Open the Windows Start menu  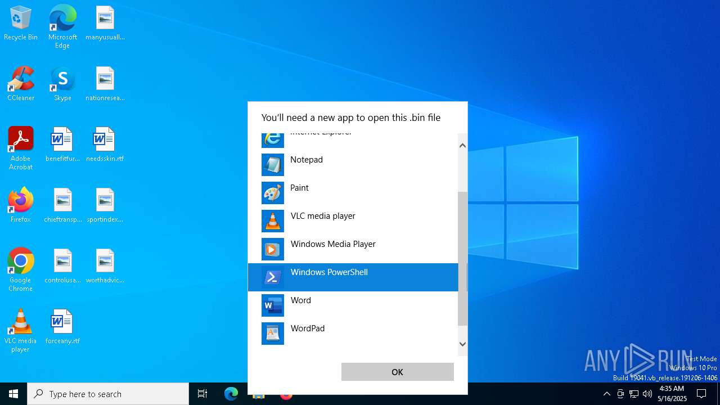13,394
